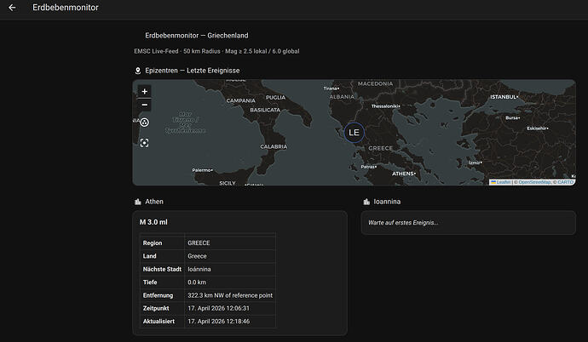Zoom in on the epicenter map
Screen dimensions: 588x342
click(144, 91)
